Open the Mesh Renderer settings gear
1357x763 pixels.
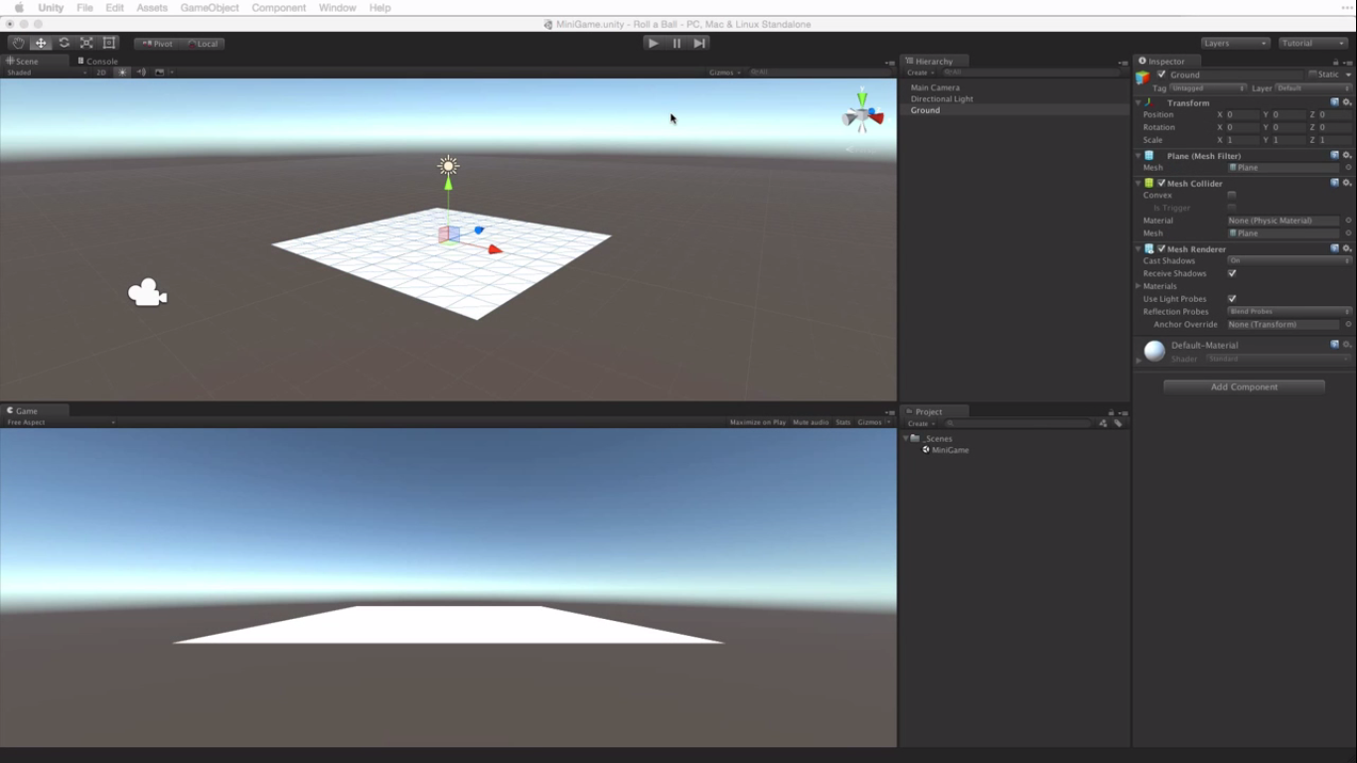[1347, 248]
